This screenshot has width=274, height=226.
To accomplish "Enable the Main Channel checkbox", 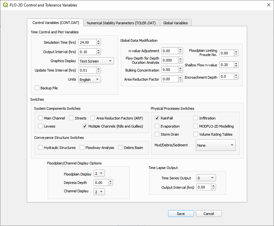I will pyautogui.click(x=40, y=118).
